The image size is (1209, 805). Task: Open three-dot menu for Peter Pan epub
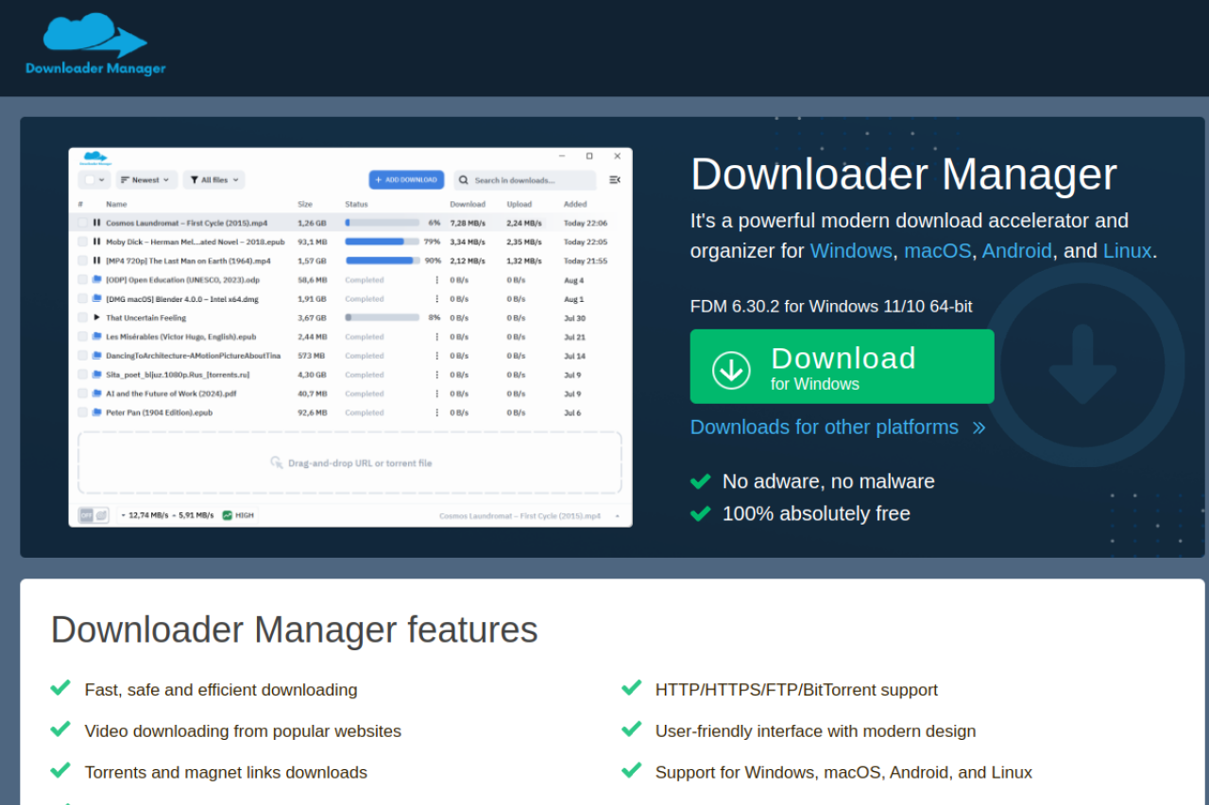[x=436, y=412]
